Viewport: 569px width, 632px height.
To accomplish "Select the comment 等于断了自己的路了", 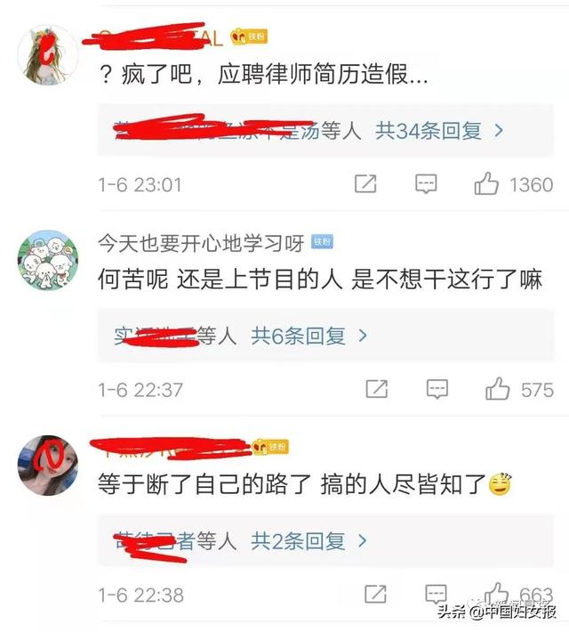I will point(204,484).
